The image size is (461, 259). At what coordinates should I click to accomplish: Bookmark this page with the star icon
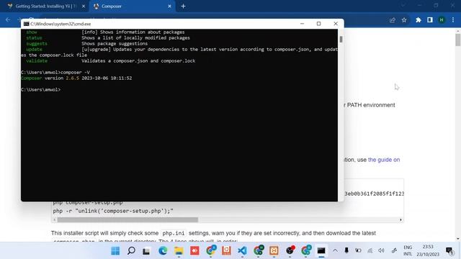404,20
